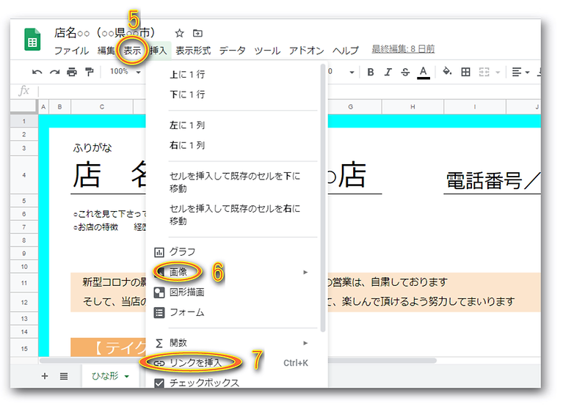Click the グラフ chart icon

[x=159, y=252]
